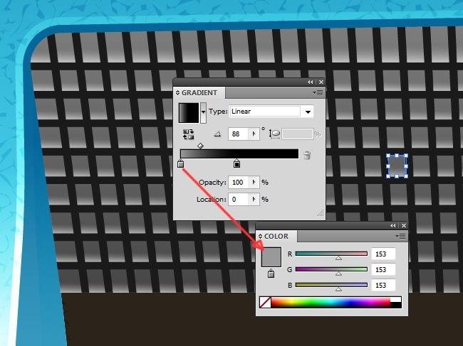Viewport: 463px width, 346px height.
Task: Select white swatch beside the spectrum
Action: point(396,300)
